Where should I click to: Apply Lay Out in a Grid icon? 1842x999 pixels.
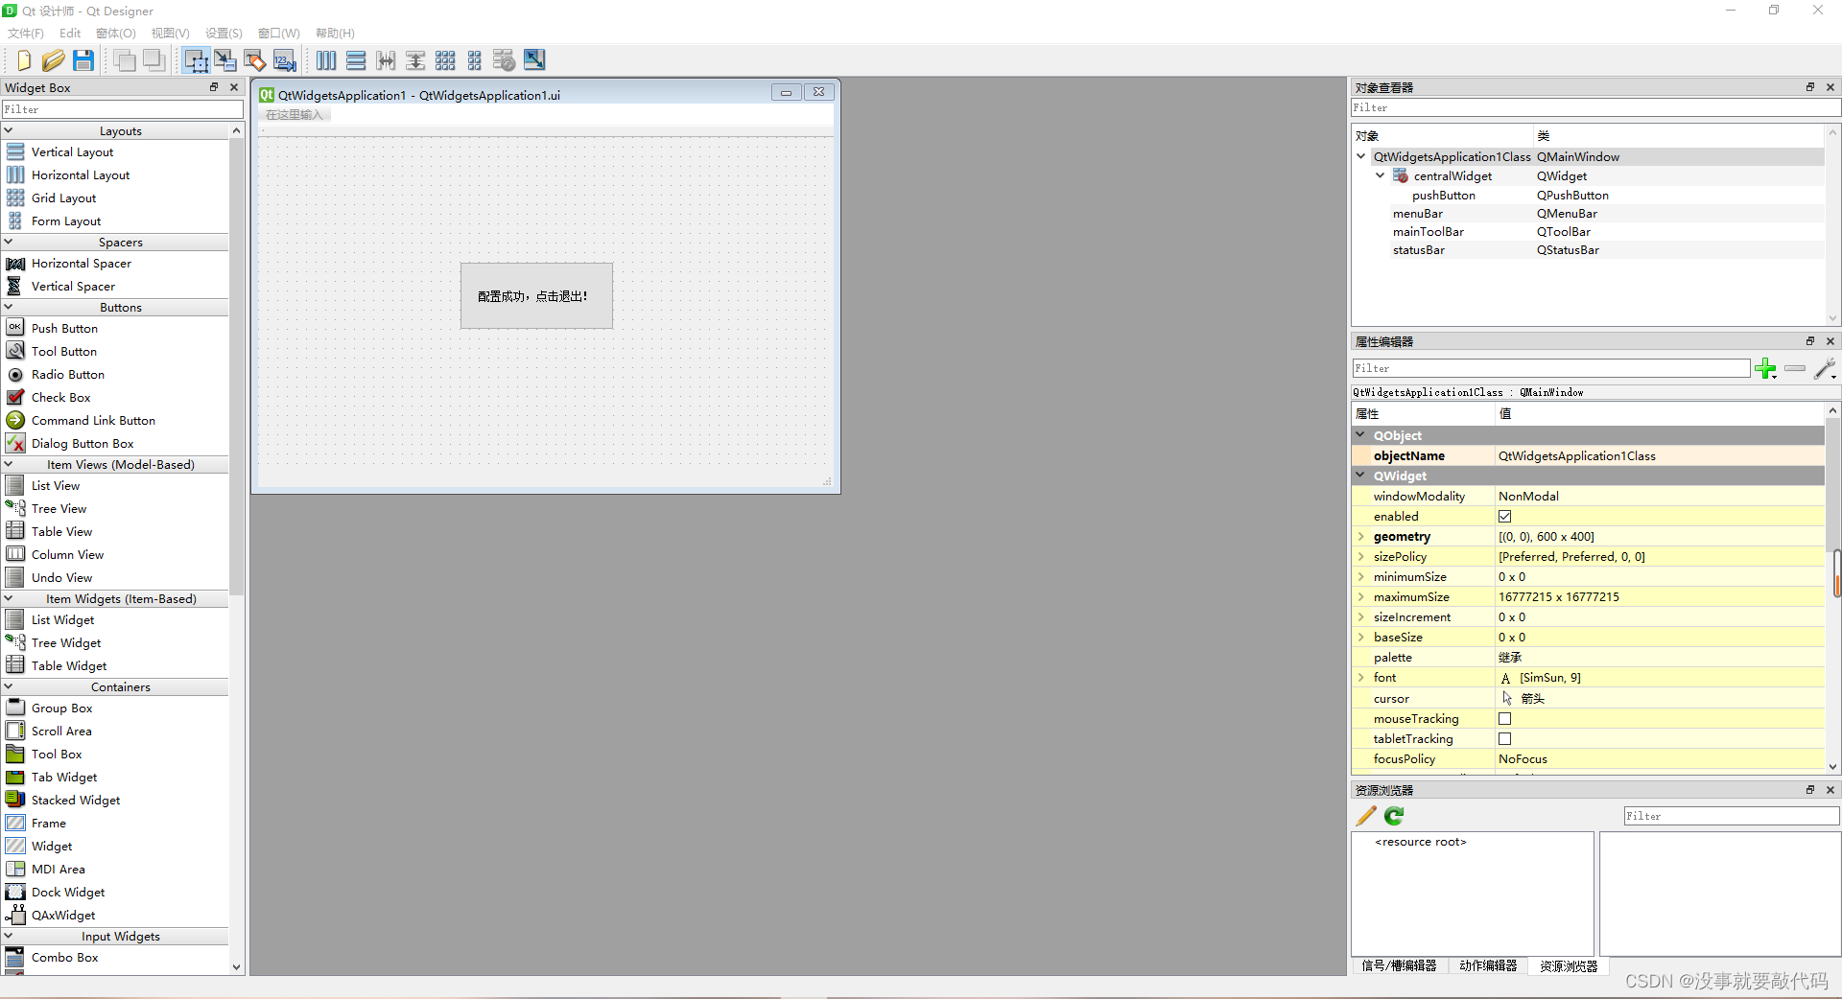[445, 60]
